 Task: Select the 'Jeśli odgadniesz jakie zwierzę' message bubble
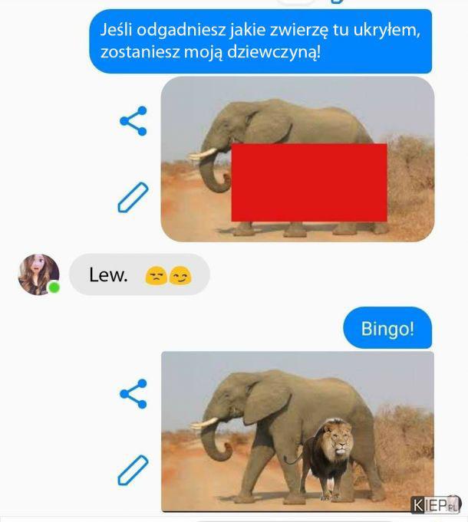click(261, 41)
